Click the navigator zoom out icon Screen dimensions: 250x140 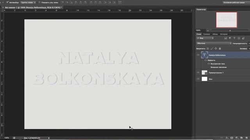pyautogui.click(x=208, y=31)
